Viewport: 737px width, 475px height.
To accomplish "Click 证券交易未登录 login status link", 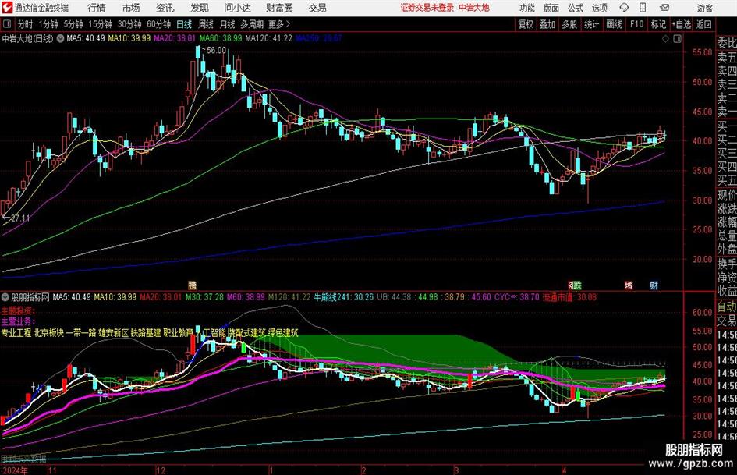I will tap(427, 8).
